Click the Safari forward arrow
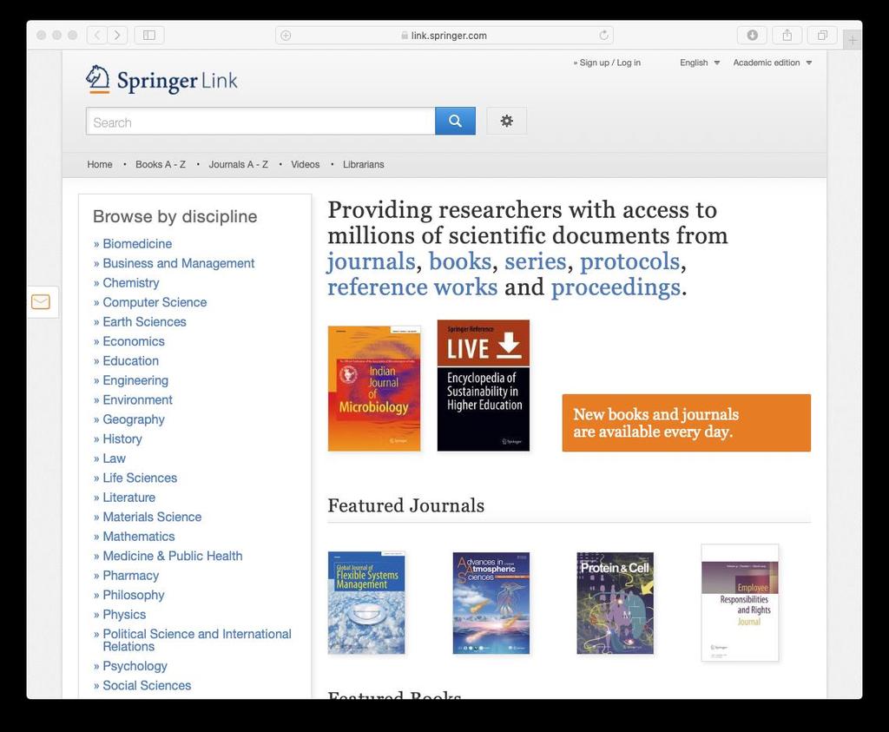The image size is (889, 732). [117, 35]
